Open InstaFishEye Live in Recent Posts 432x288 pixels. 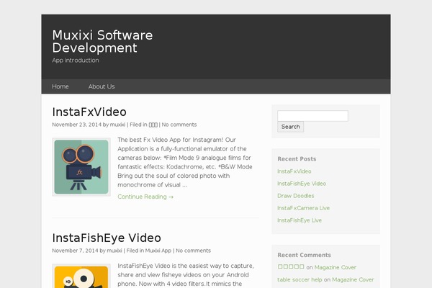point(300,220)
